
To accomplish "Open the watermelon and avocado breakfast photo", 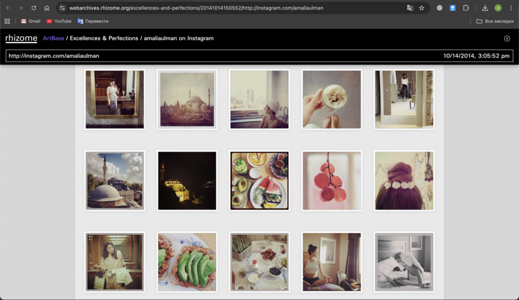I will coord(259,181).
